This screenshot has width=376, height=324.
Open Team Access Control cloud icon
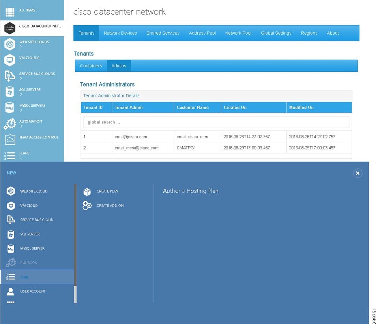click(x=10, y=140)
